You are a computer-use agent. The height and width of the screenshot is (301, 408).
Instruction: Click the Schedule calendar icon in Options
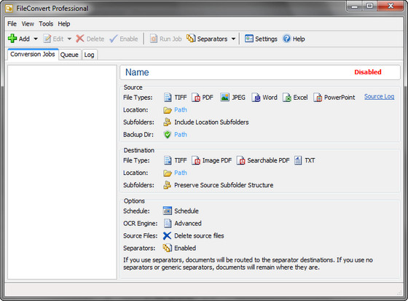tap(168, 211)
